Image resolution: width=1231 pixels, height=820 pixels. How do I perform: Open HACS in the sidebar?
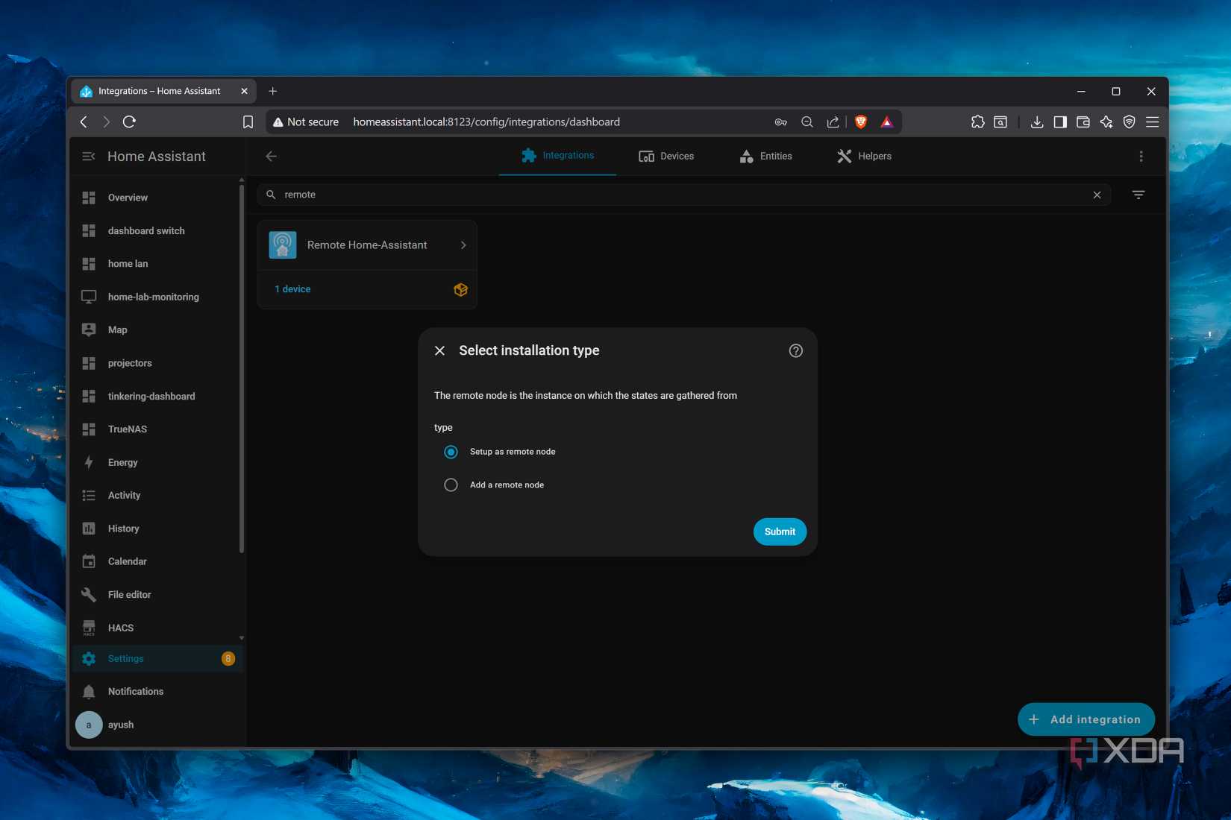(x=157, y=628)
